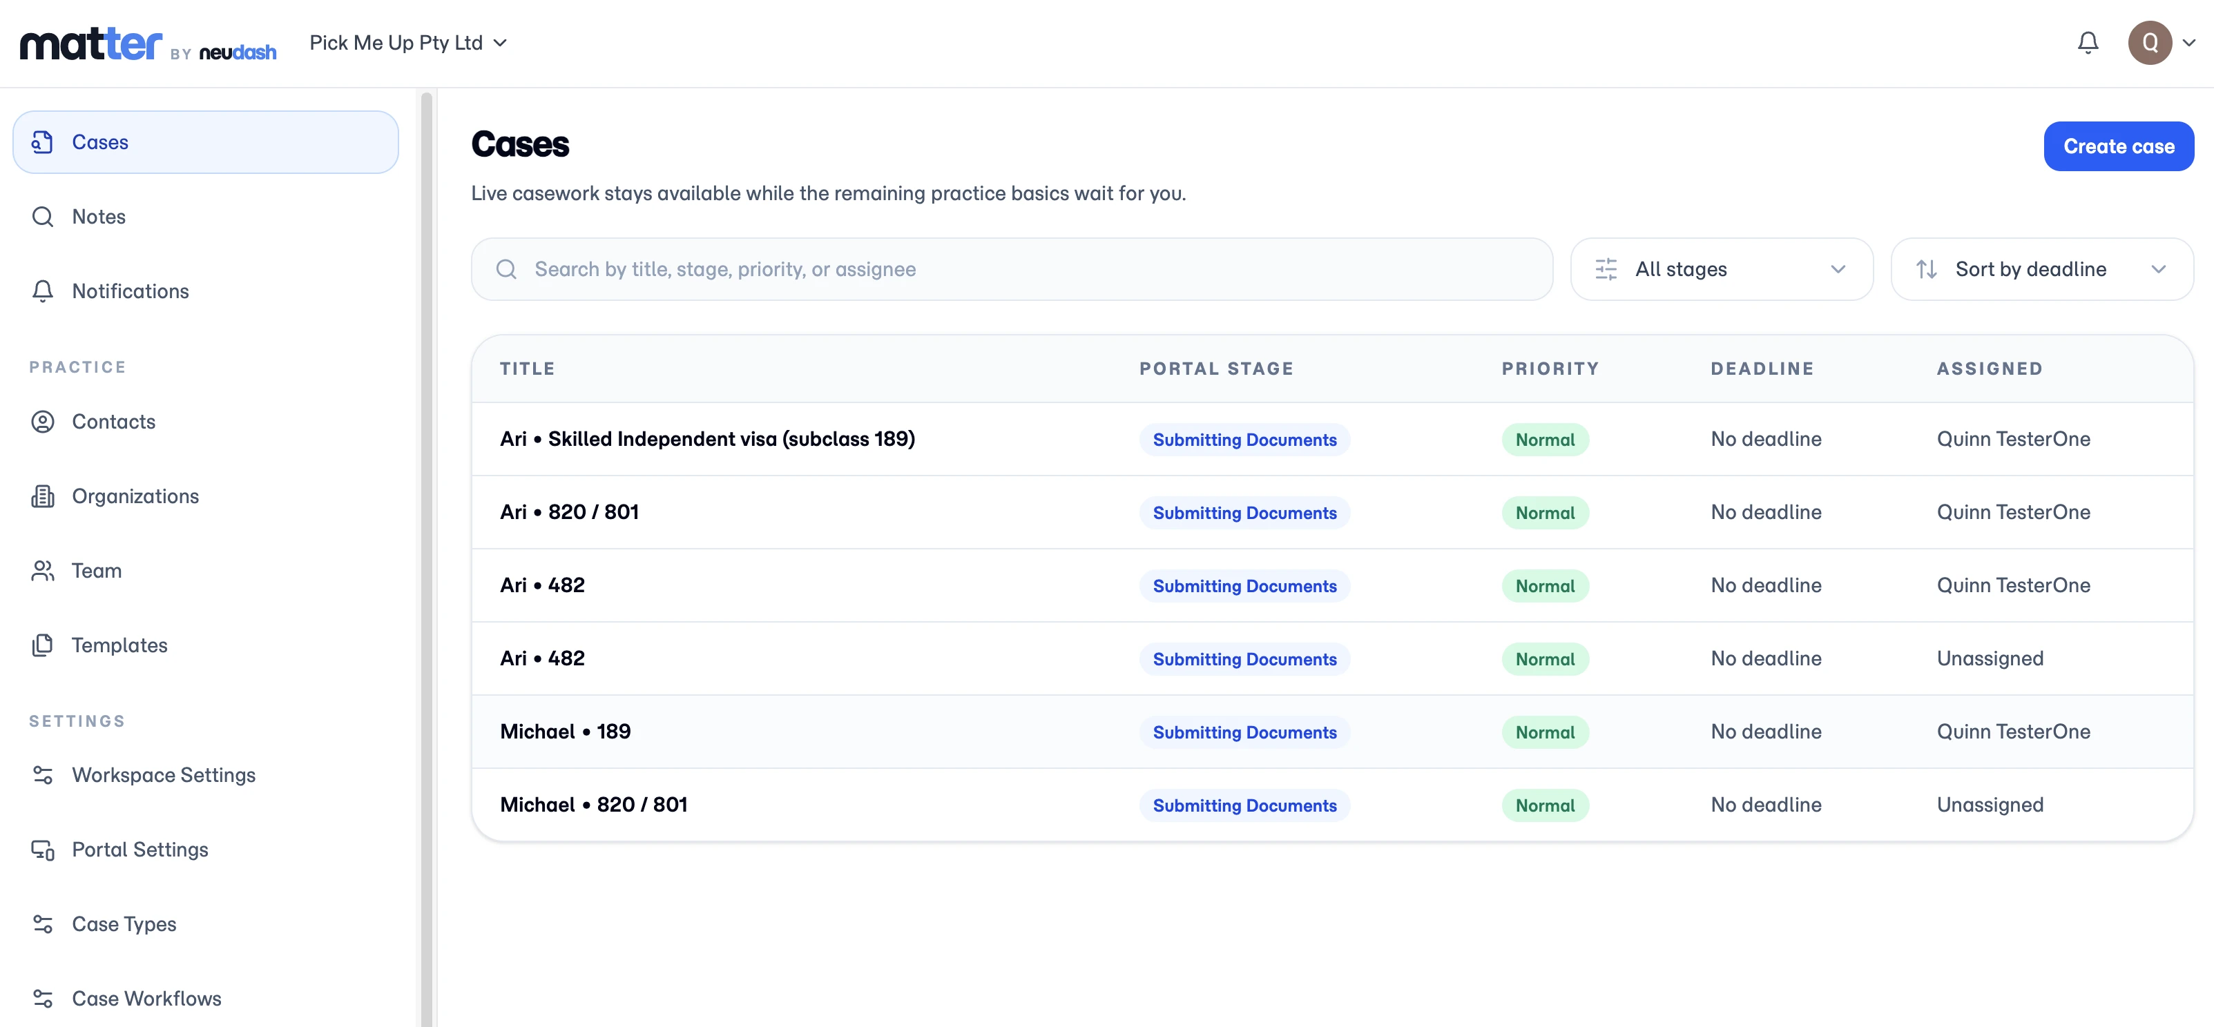
Task: Click the DEADLINE column header
Action: [1762, 369]
